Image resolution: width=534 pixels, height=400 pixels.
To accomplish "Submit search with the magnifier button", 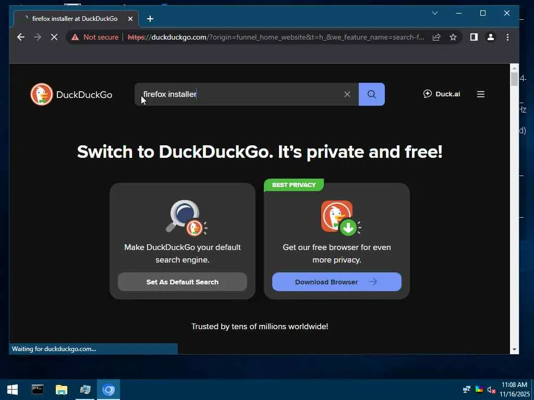I will point(371,94).
